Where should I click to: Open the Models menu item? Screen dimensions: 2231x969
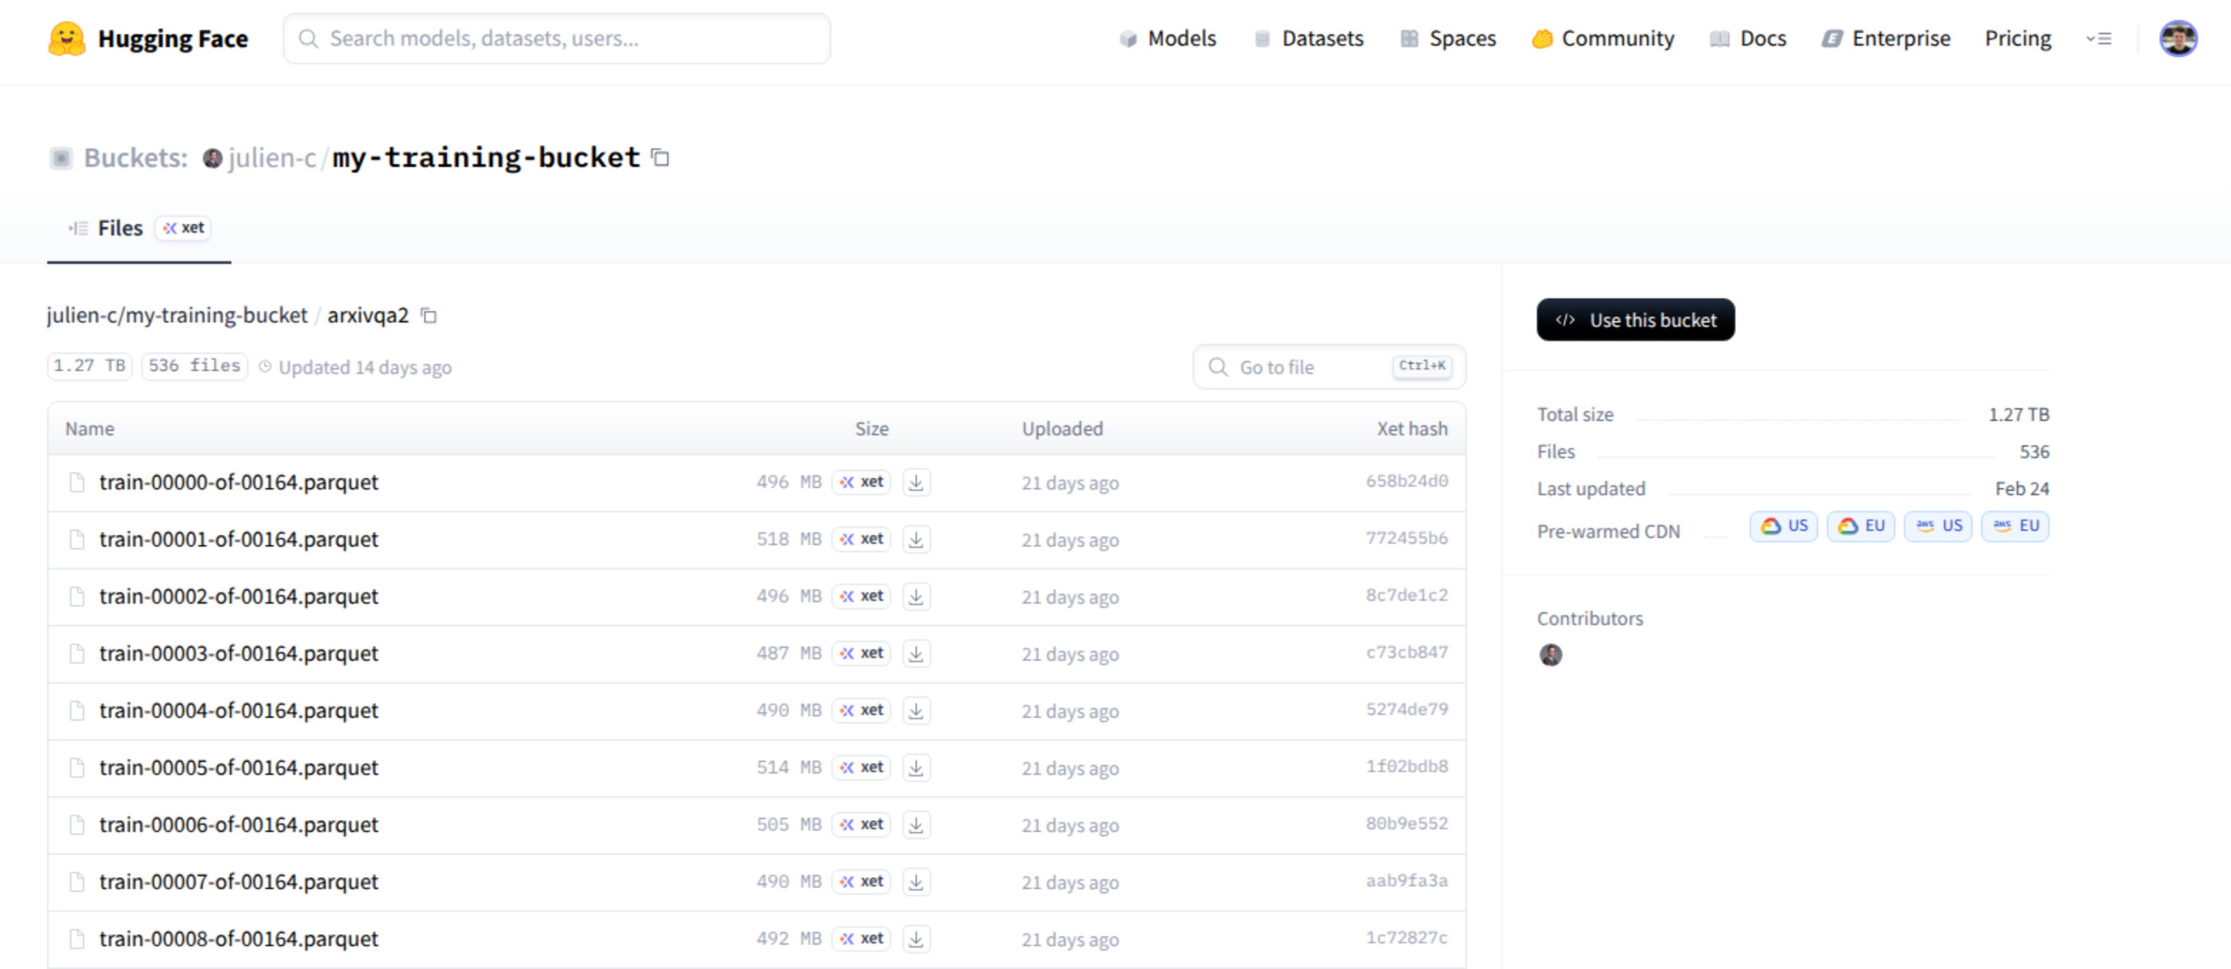coord(1168,39)
